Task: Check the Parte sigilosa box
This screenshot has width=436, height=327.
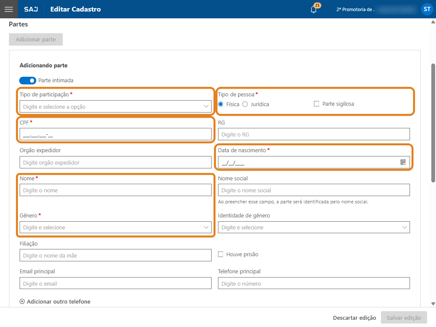Action: pyautogui.click(x=317, y=104)
